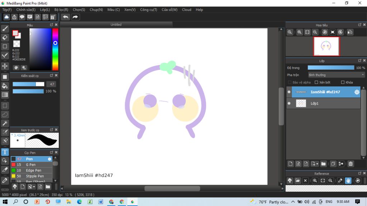Select the G Pen brush
Image resolution: width=367 pixels, height=206 pixels.
pyautogui.click(x=32, y=165)
